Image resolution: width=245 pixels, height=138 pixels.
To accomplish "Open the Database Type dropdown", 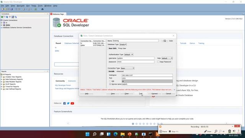I will [123, 44].
